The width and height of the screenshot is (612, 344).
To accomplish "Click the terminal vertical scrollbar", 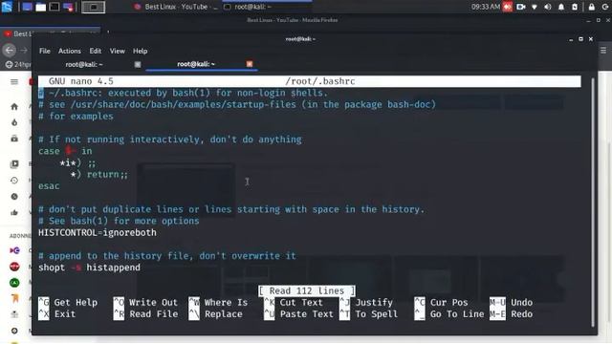I will (593, 202).
